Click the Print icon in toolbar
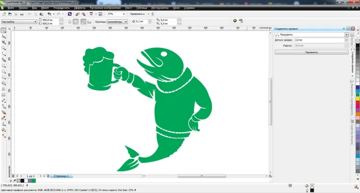Image resolution: width=360 pixels, height=193 pixels. pyautogui.click(x=22, y=14)
